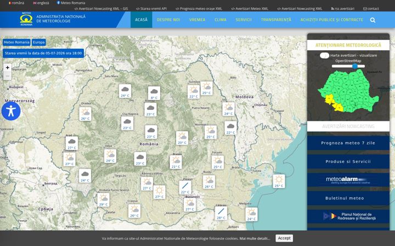The height and width of the screenshot is (246, 395).
Task: Open the contact link
Action: click(x=371, y=9)
